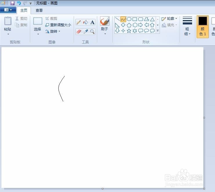215x192 pixels.
Task: Choose the Hexagon shape
Action: tap(135, 25)
